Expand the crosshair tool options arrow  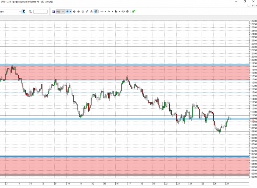tap(71, 12)
